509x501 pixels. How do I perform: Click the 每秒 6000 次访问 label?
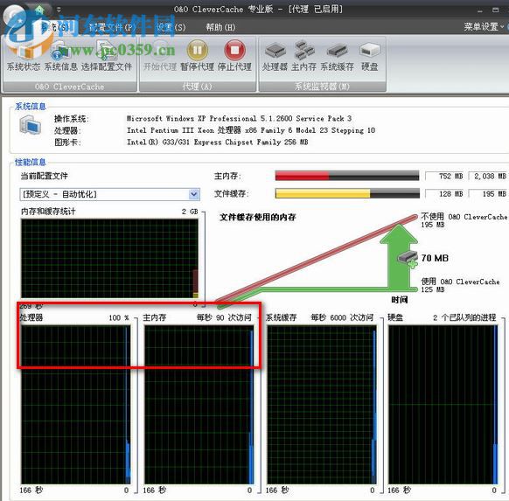click(x=342, y=317)
